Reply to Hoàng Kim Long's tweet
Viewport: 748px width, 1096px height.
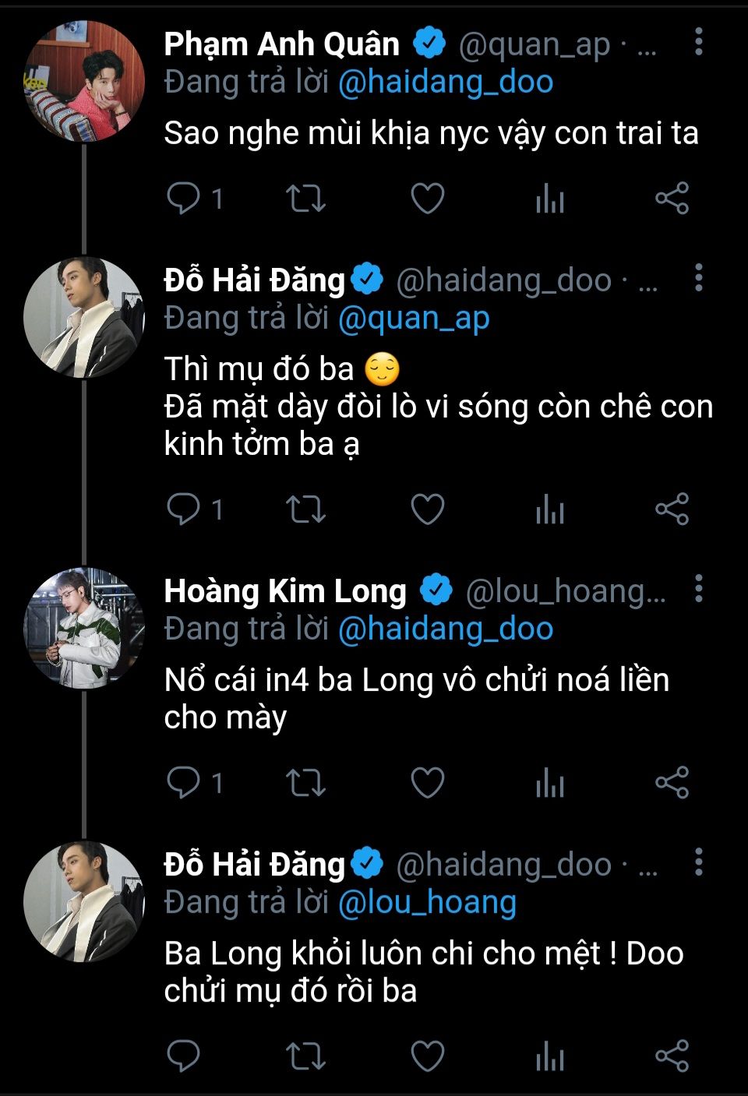pos(184,782)
